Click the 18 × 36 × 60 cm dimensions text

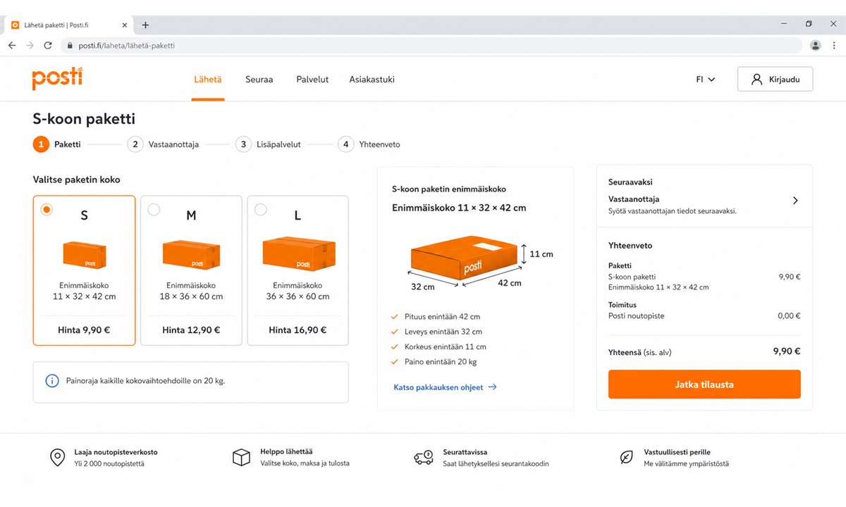point(191,296)
